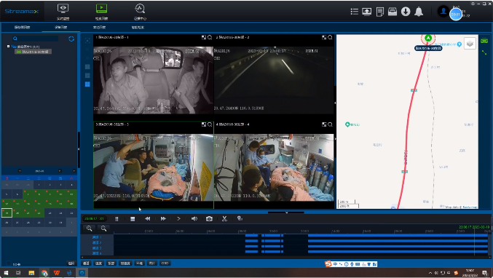
Task: Maximize channel 3 video window
Action: (204, 124)
